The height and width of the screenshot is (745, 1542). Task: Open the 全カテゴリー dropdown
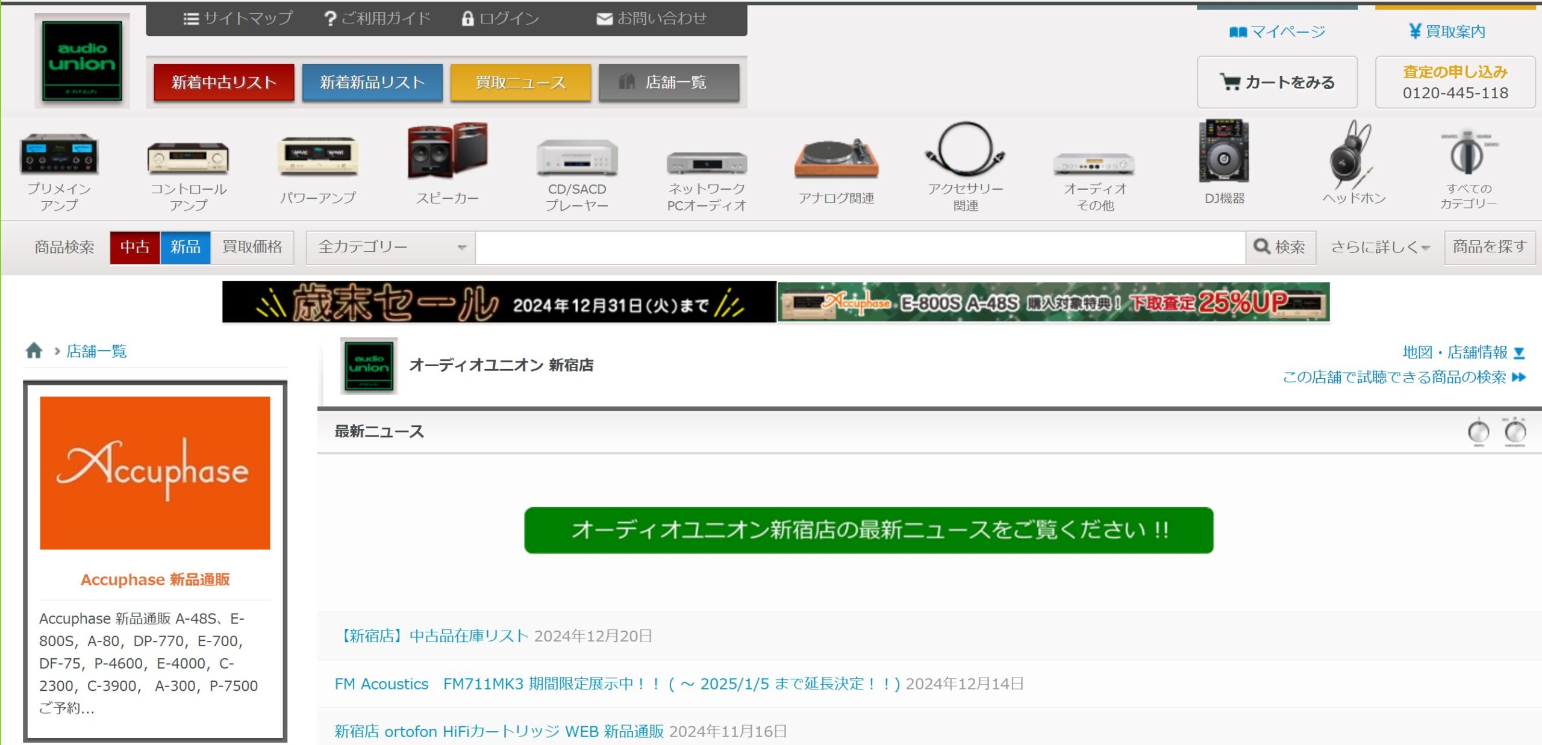coord(390,248)
